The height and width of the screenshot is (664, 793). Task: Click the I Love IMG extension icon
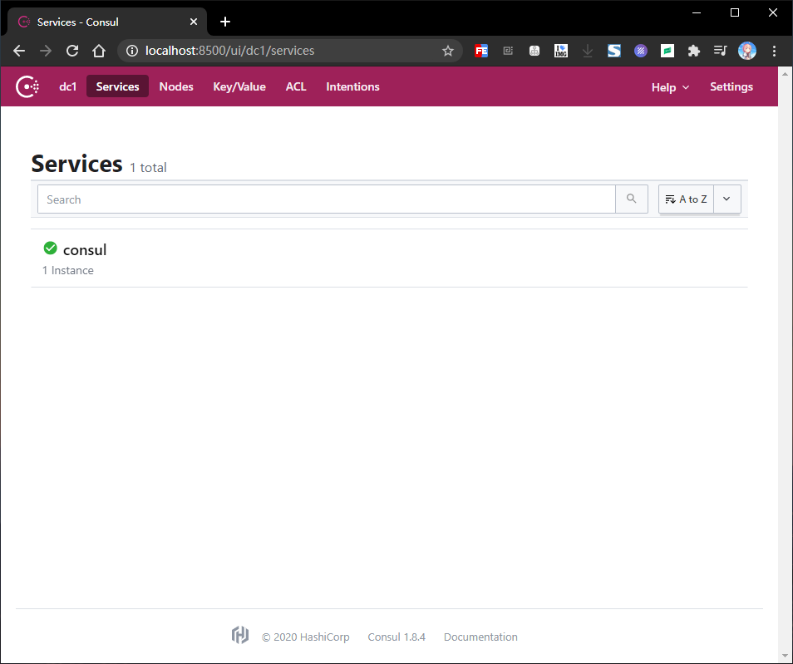[561, 51]
